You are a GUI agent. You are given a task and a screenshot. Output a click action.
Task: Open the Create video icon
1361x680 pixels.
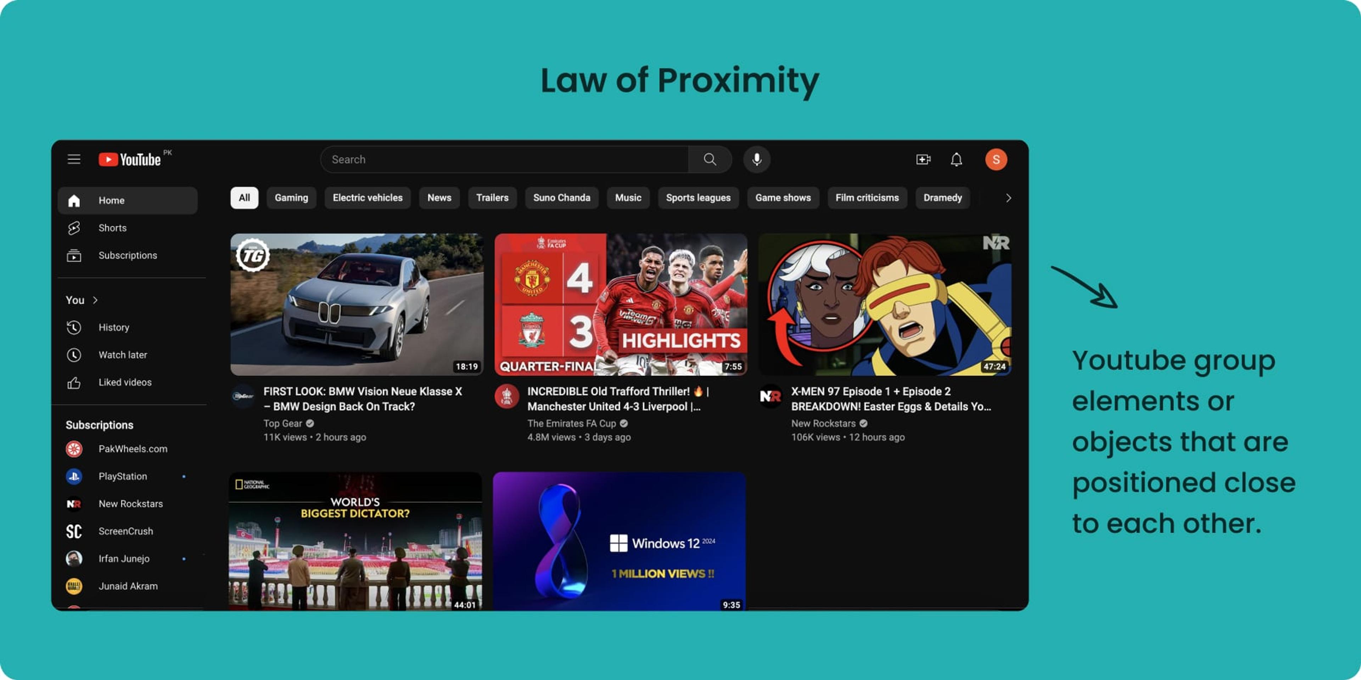tap(923, 159)
